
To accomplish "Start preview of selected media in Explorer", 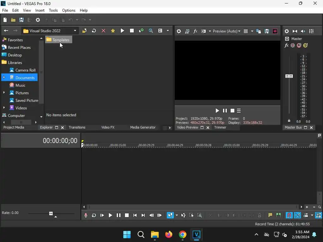I will tap(122, 31).
